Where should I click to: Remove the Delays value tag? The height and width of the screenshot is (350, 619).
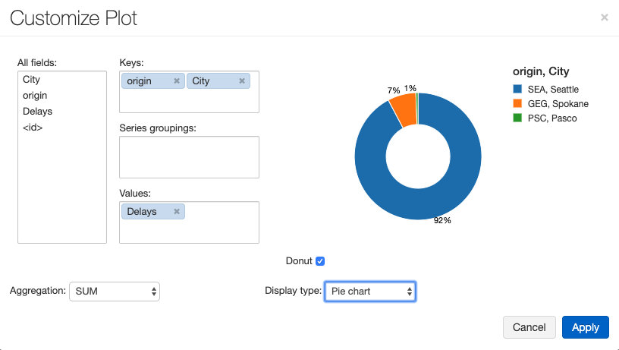pos(177,211)
